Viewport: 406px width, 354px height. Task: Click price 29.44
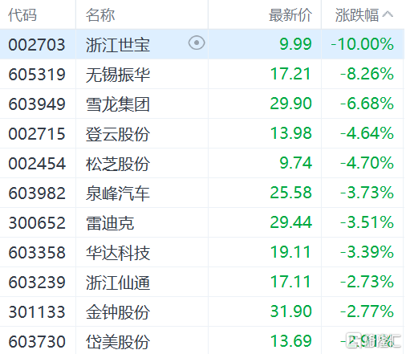290,222
